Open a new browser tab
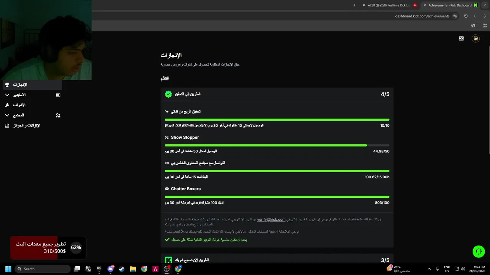Viewport: 490px width, 275px height. click(x=354, y=5)
